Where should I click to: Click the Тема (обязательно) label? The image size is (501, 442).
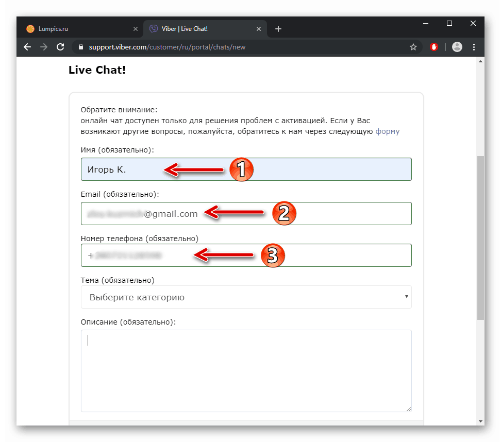tap(118, 280)
